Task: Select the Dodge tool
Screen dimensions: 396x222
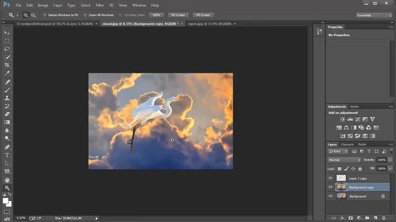Action: coord(7,138)
